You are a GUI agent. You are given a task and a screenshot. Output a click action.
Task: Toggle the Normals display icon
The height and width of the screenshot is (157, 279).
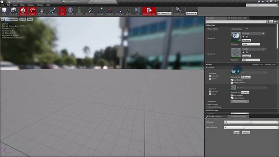(x=100, y=11)
